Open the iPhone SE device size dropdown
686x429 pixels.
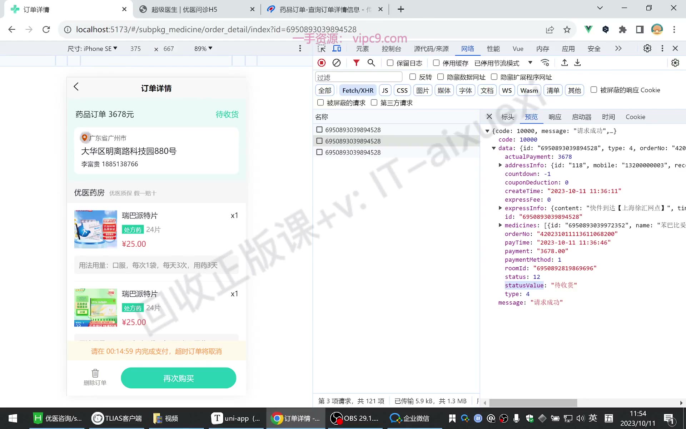pyautogui.click(x=92, y=49)
